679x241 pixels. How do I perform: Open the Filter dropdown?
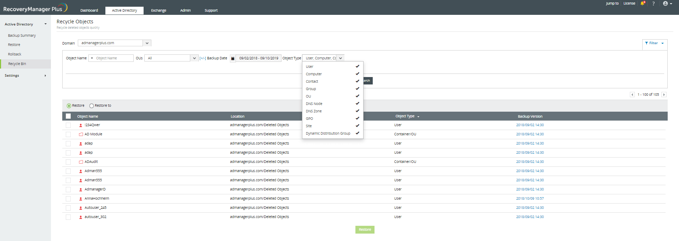pyautogui.click(x=654, y=43)
